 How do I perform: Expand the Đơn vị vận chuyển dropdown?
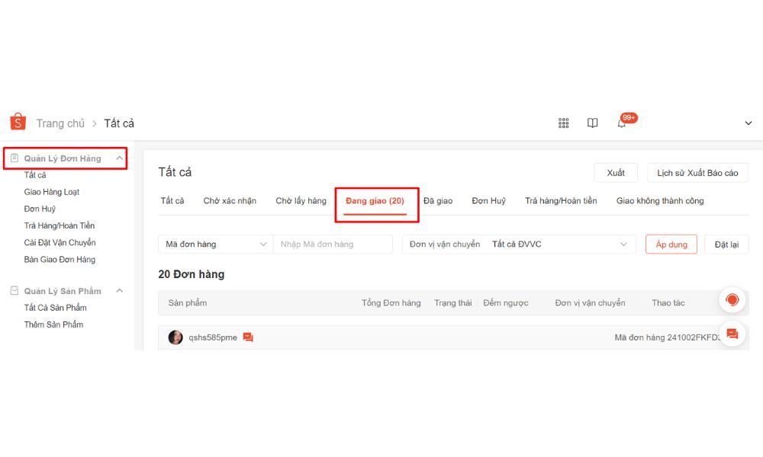tap(519, 244)
